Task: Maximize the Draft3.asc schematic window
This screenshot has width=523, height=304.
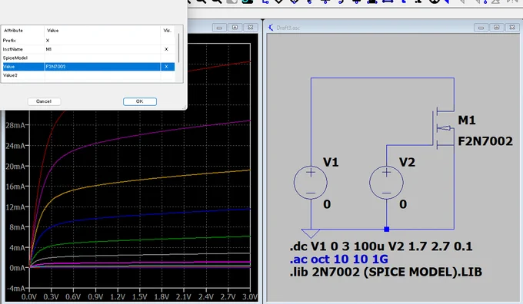Action: [497, 28]
